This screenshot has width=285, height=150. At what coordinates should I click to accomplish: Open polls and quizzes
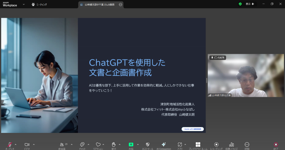232,144
